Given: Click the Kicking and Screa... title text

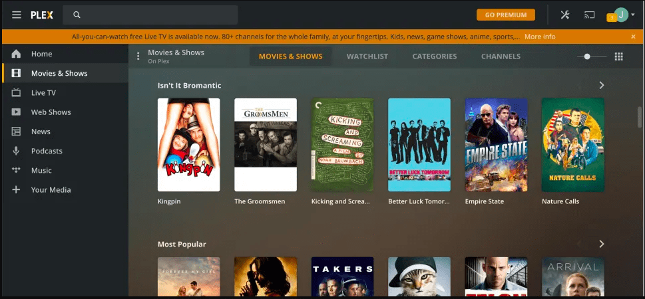Looking at the screenshot, I should 341,201.
